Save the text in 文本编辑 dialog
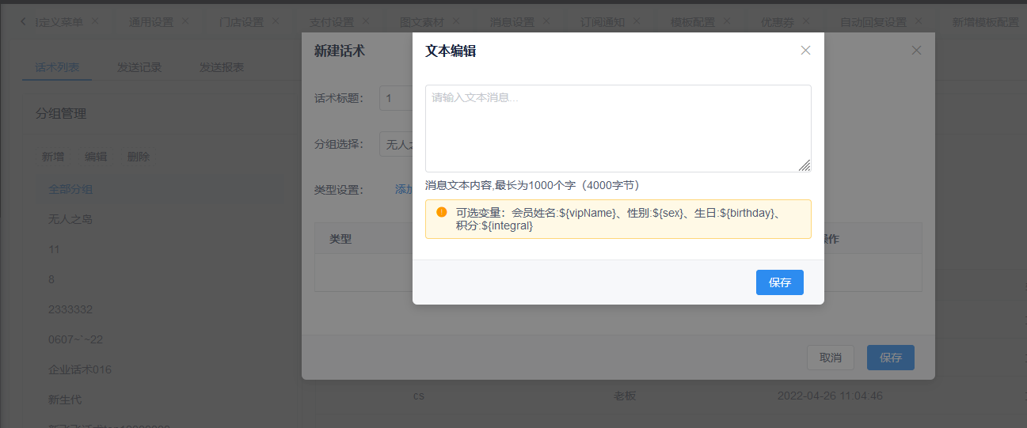The image size is (1027, 428). tap(780, 282)
